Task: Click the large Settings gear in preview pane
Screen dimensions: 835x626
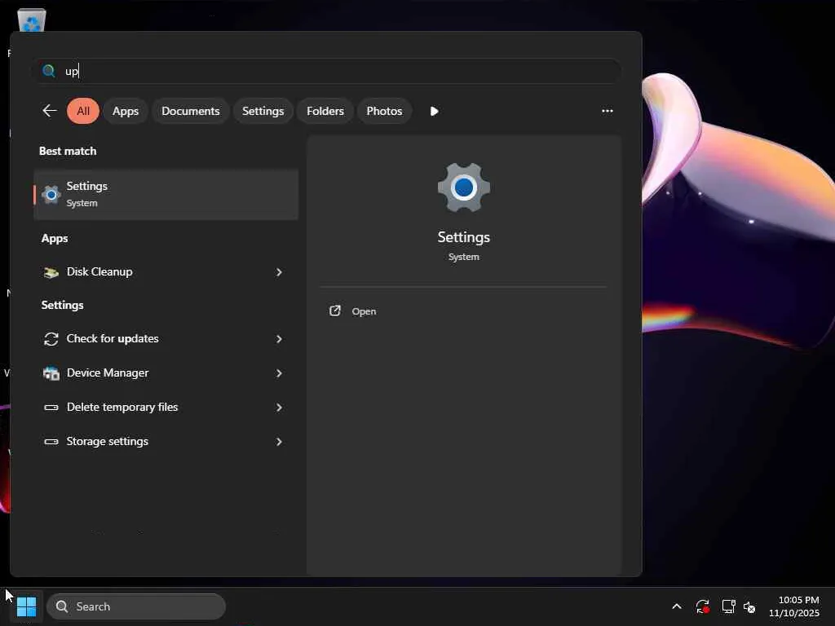Action: pyautogui.click(x=464, y=187)
